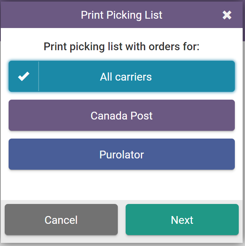Pick the purple Canada Post button

(122, 116)
